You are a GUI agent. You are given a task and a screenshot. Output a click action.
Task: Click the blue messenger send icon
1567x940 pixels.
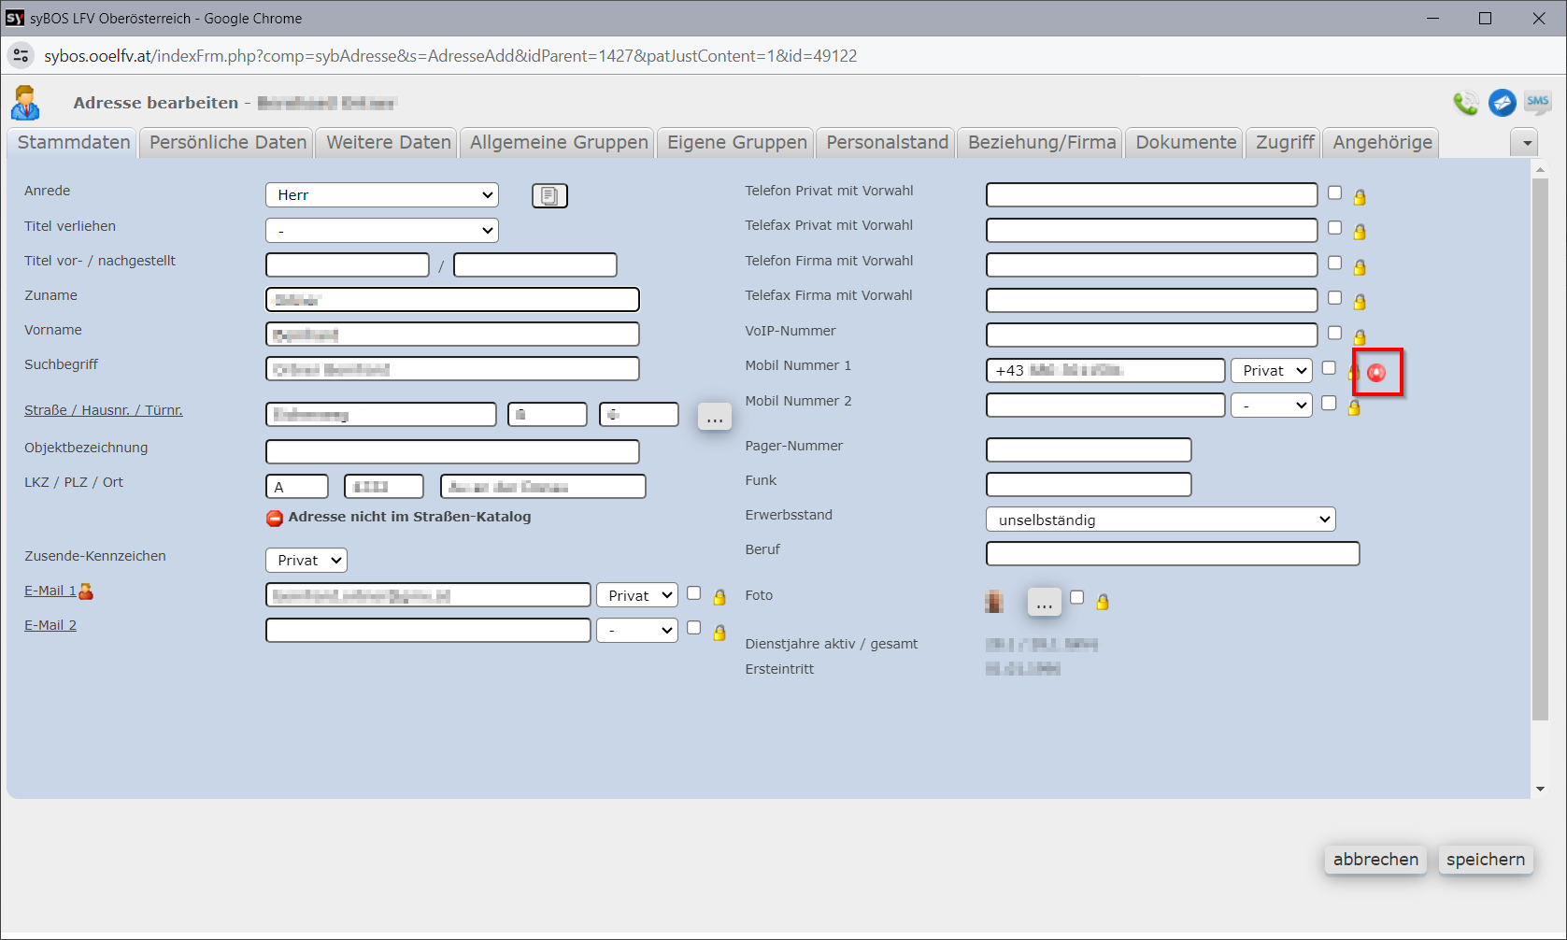pos(1502,103)
